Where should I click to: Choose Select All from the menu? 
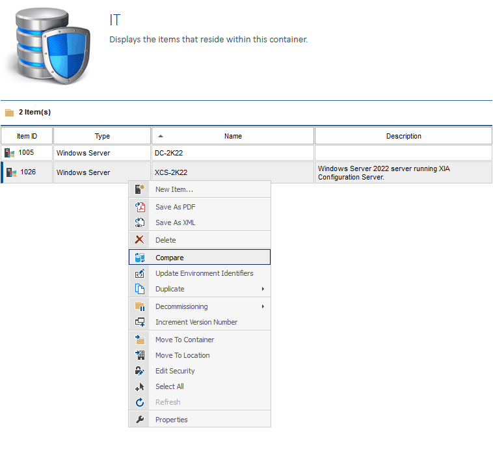(x=169, y=386)
